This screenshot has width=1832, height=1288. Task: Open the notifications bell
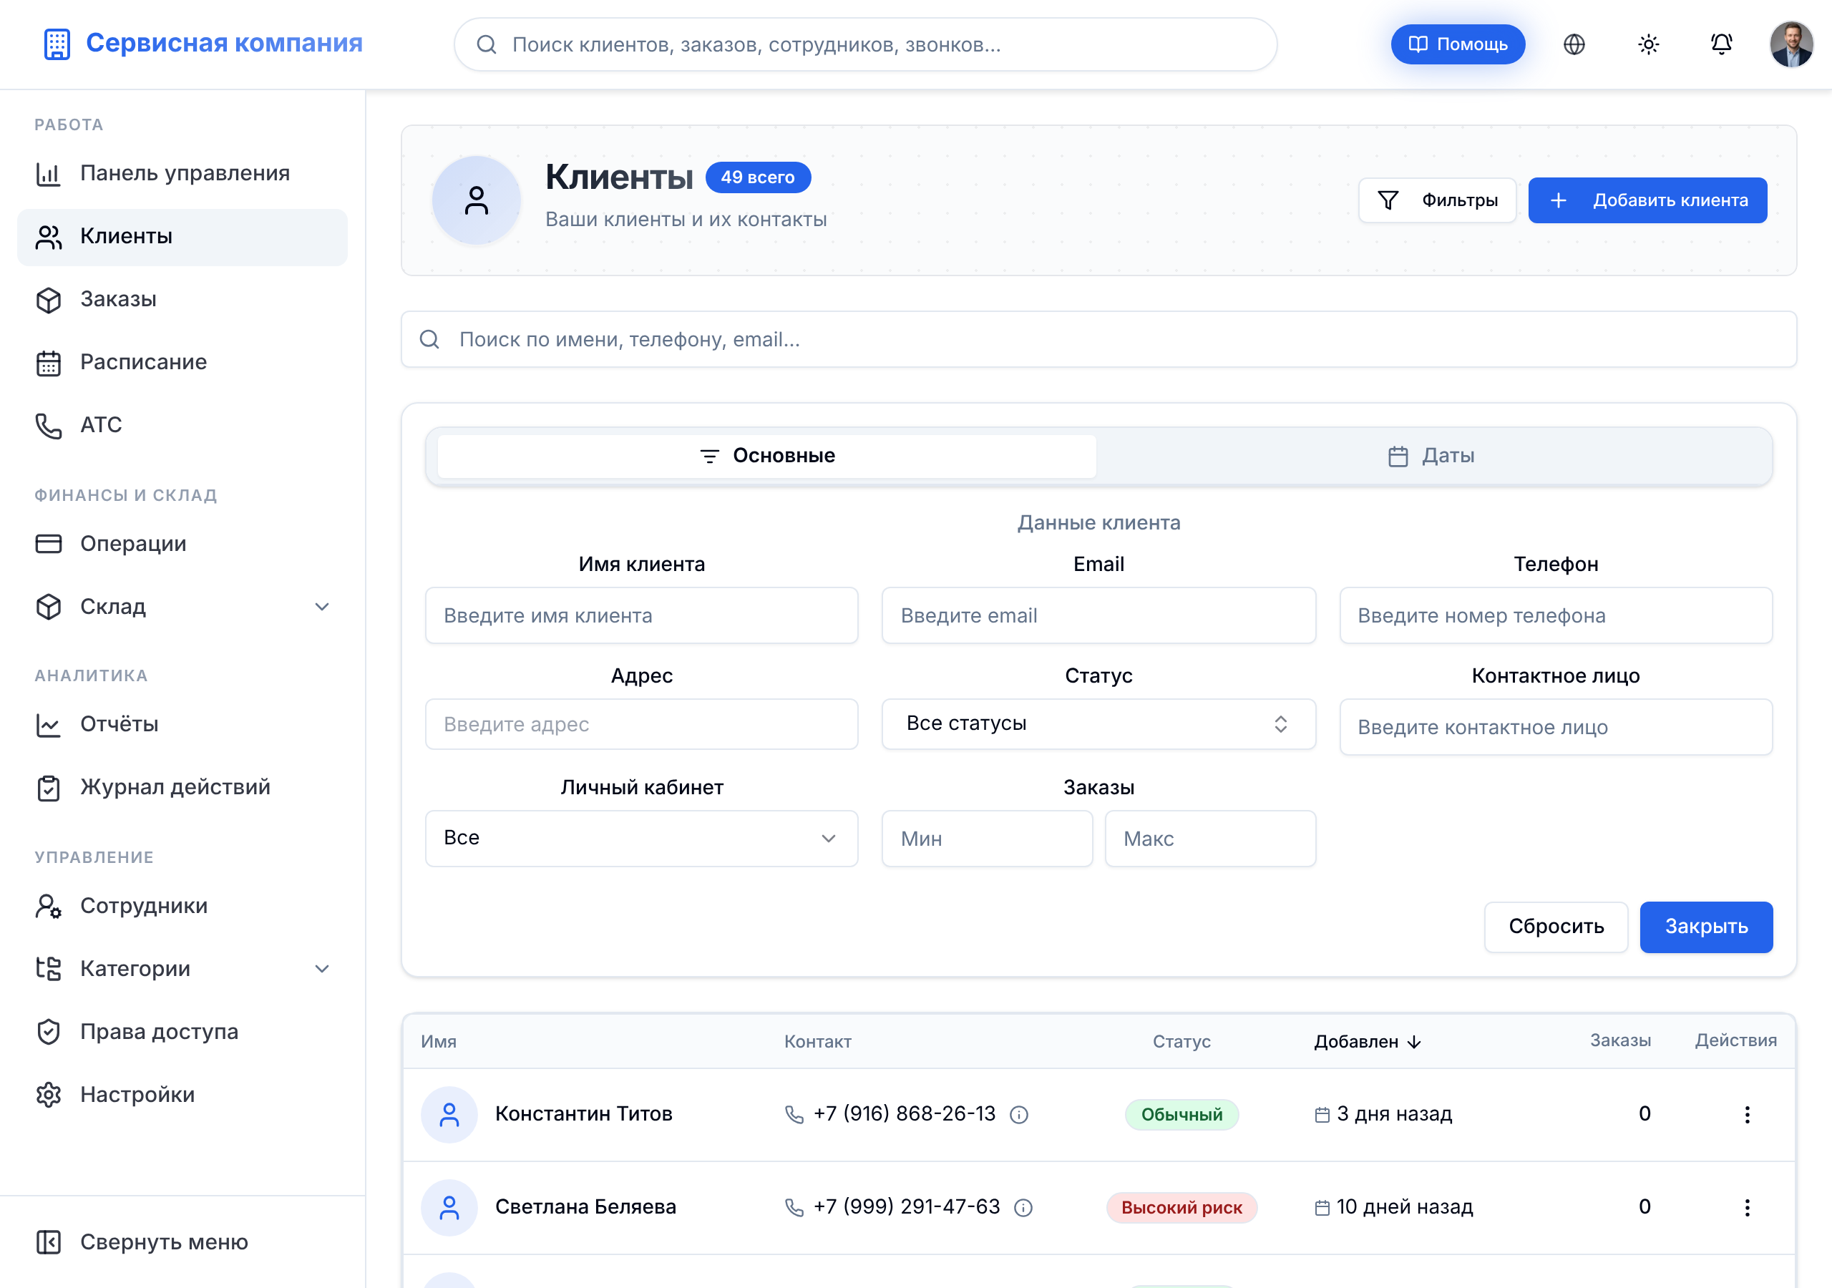tap(1721, 44)
